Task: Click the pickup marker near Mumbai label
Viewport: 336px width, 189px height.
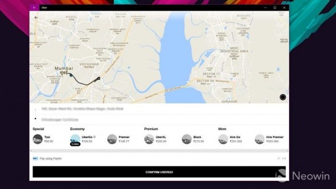Action: click(71, 75)
